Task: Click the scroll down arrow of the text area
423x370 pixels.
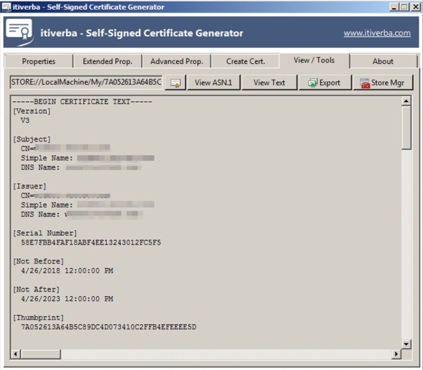Action: 406,344
